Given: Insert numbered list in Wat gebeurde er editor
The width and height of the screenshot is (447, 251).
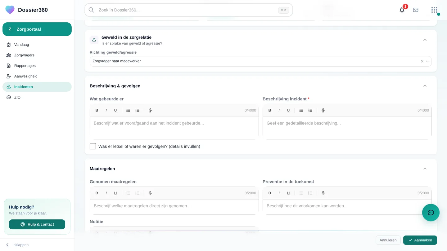Looking at the screenshot, I should pyautogui.click(x=138, y=110).
